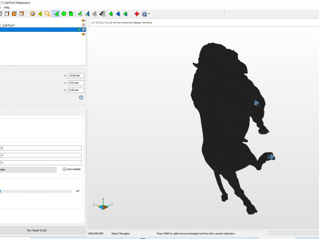
Task: Click the XYZ orientation axis gizmo
Action: click(103, 204)
